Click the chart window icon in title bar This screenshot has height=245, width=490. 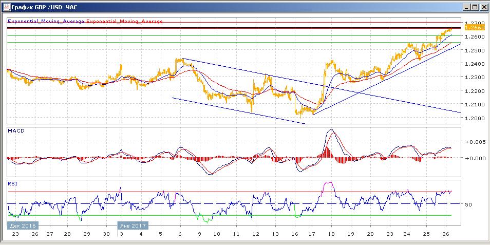[6, 7]
